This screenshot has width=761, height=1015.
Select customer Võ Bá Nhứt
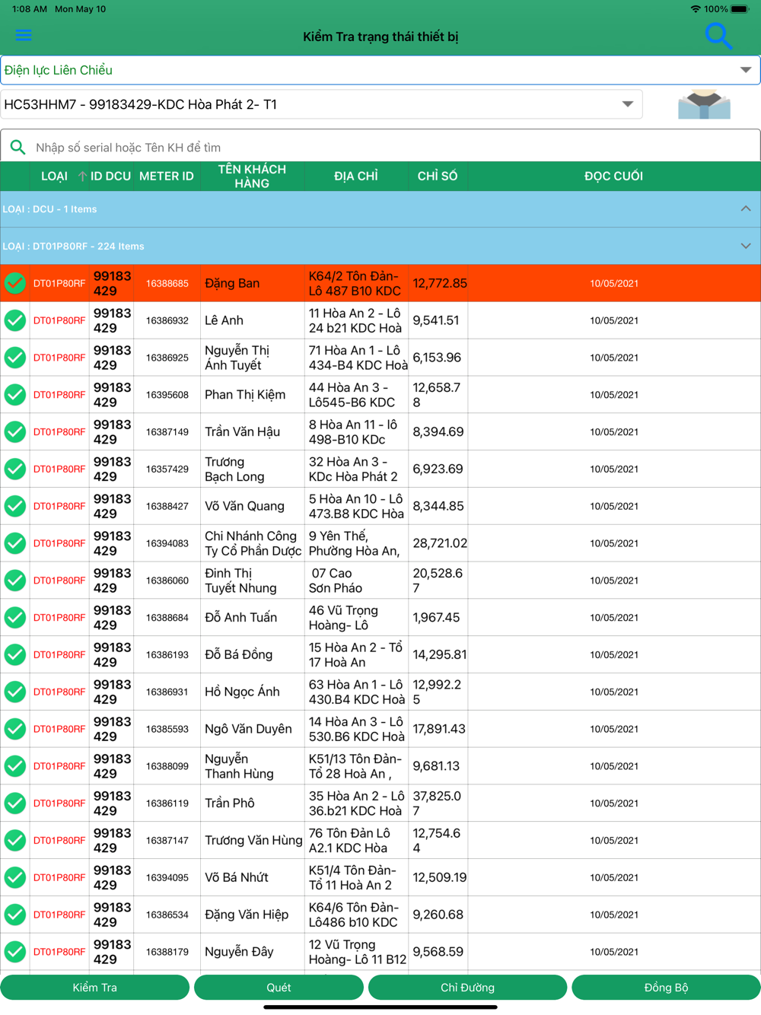[x=237, y=877]
